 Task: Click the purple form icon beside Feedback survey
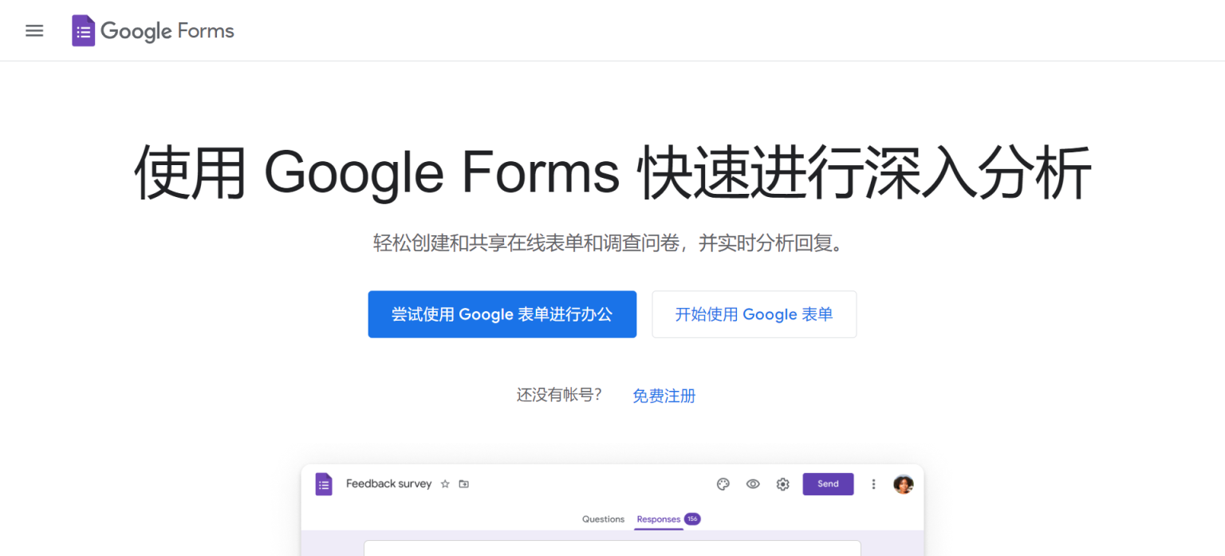[323, 484]
